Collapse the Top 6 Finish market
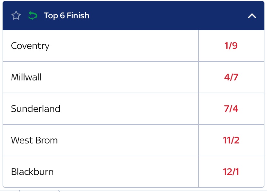The height and width of the screenshot is (192, 267). 252,15
